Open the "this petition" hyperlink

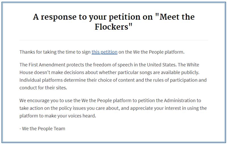coord(104,52)
